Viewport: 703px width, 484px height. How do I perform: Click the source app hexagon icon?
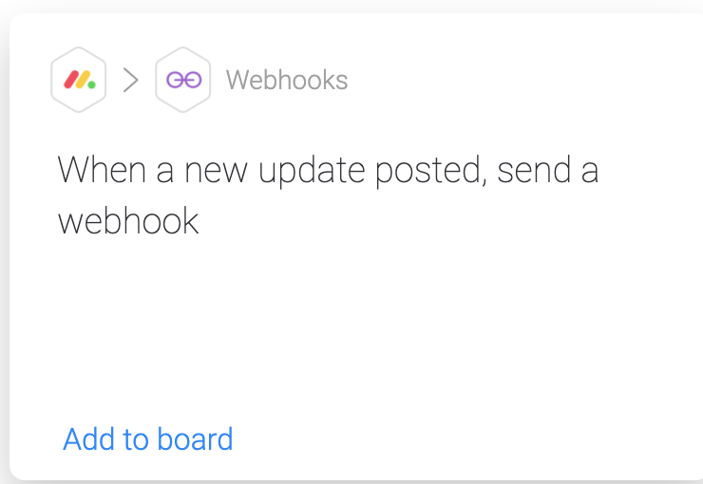tap(79, 80)
